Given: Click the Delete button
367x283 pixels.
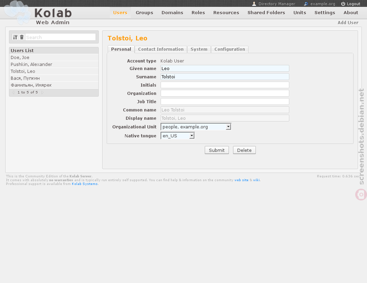Looking at the screenshot, I should click(x=244, y=150).
